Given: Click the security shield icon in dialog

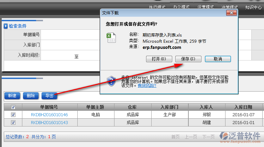Looking at the screenshot, I should pos(111,81).
